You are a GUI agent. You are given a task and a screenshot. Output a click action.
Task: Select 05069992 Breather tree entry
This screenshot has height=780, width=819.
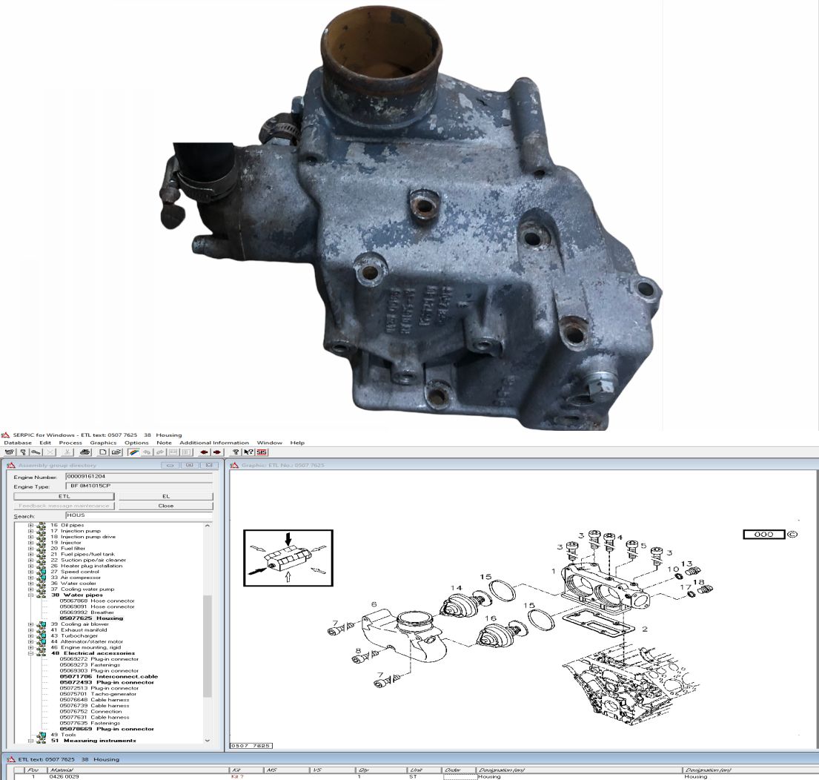pyautogui.click(x=87, y=612)
